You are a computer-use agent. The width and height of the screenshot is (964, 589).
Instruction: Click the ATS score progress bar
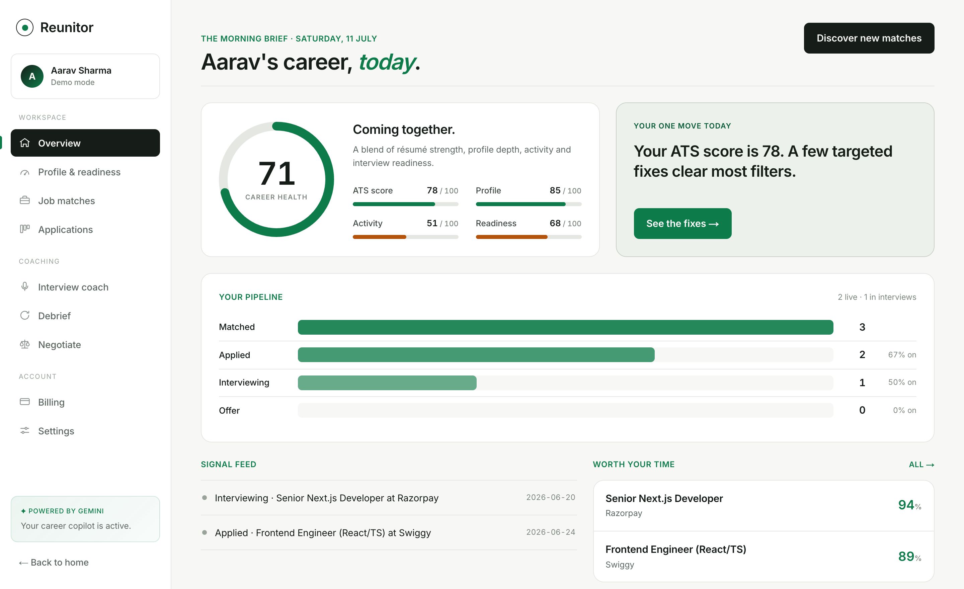(405, 204)
